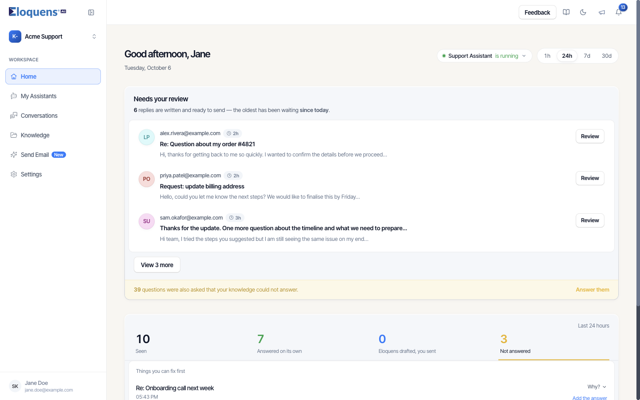Select the 30d time range
The image size is (640, 400).
(607, 56)
